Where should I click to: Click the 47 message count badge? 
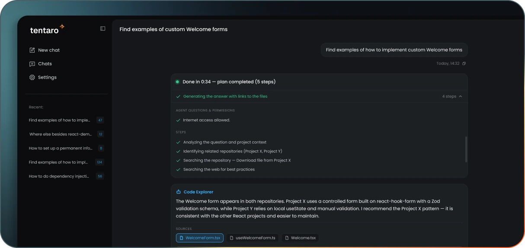[x=100, y=120]
